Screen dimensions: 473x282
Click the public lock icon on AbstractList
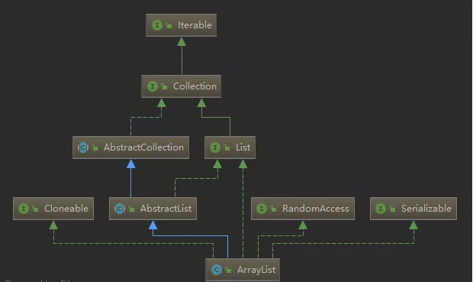click(x=131, y=209)
